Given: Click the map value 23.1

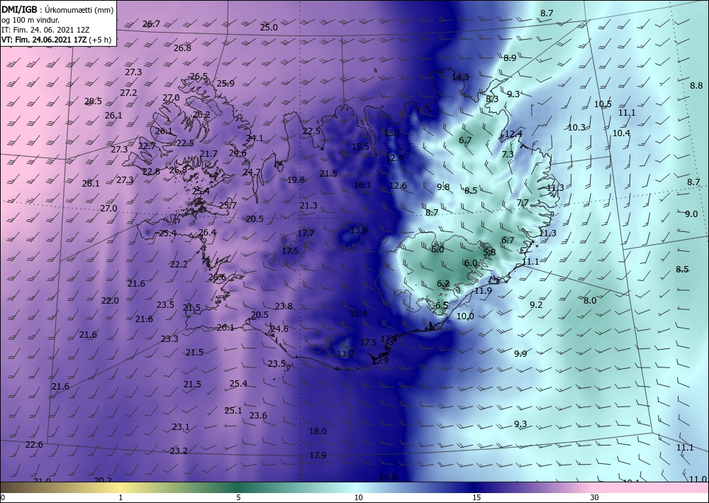Looking at the screenshot, I should click(x=180, y=426).
